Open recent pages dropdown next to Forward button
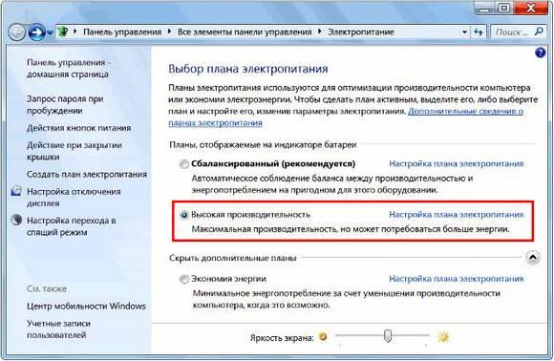 click(50, 32)
